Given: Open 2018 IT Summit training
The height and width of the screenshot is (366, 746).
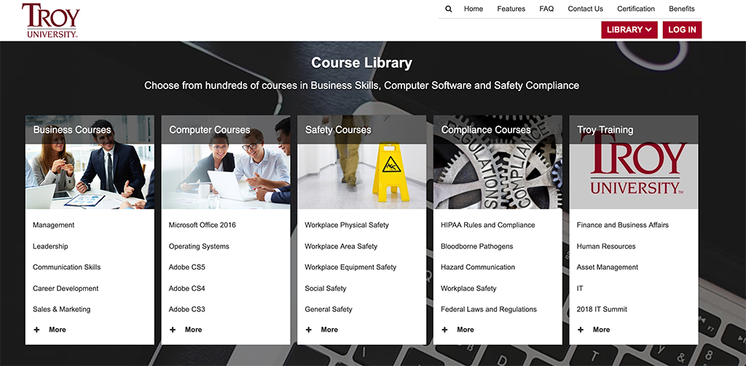Looking at the screenshot, I should pos(602,309).
